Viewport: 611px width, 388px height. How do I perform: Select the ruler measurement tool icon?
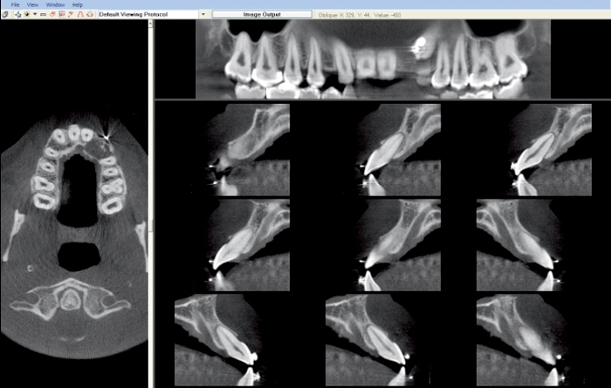pyautogui.click(x=44, y=15)
